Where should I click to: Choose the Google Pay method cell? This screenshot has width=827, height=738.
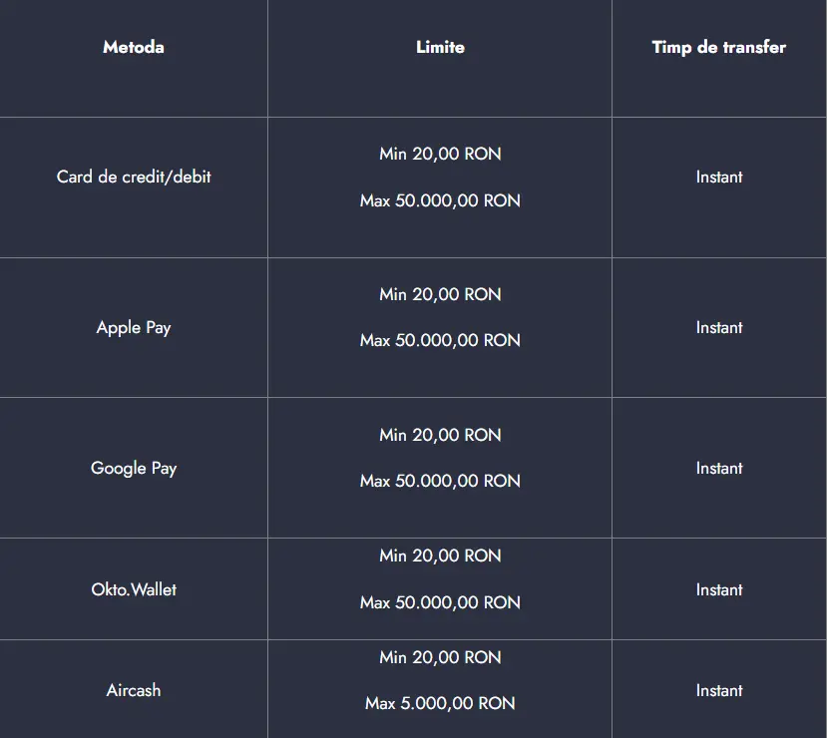point(134,468)
